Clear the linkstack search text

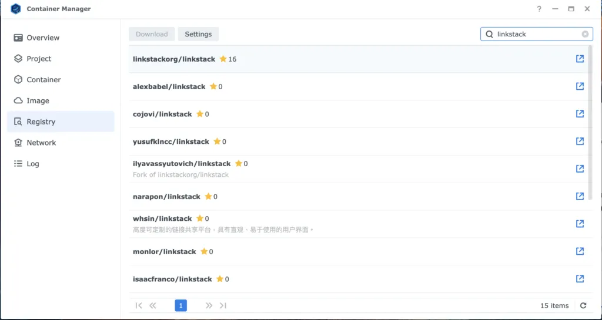(x=585, y=34)
